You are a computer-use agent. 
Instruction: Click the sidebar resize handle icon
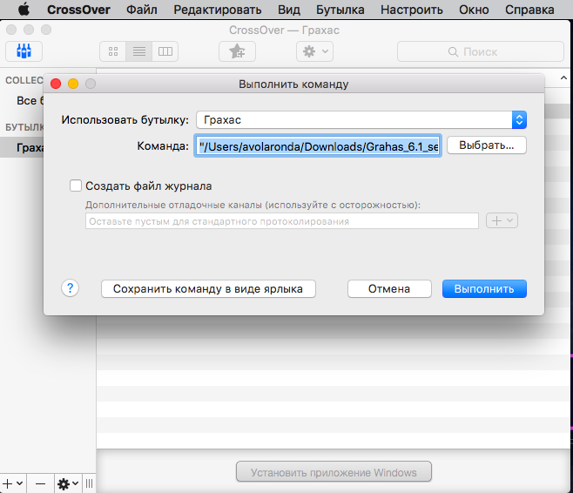pos(89,483)
